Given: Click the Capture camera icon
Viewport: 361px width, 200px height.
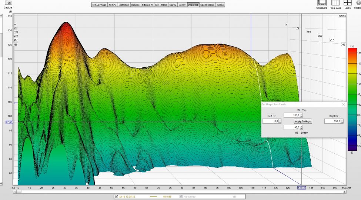Looking at the screenshot, I should tap(8, 3).
